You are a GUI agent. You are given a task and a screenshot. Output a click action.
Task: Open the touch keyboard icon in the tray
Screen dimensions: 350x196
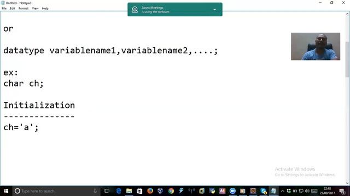[314, 191]
